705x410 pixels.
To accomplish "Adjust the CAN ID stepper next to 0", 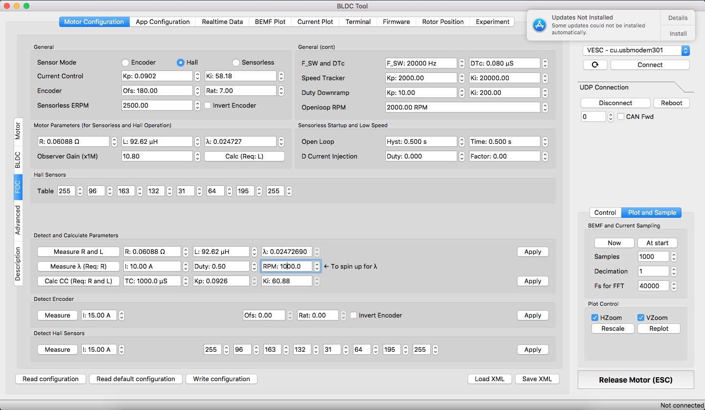I will coord(610,117).
